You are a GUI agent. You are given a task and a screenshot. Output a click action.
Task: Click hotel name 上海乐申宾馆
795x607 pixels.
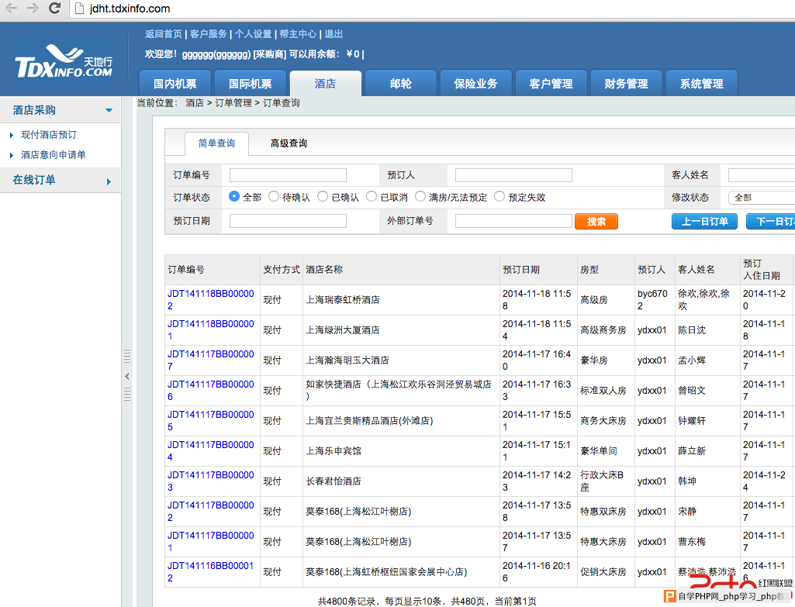(334, 451)
